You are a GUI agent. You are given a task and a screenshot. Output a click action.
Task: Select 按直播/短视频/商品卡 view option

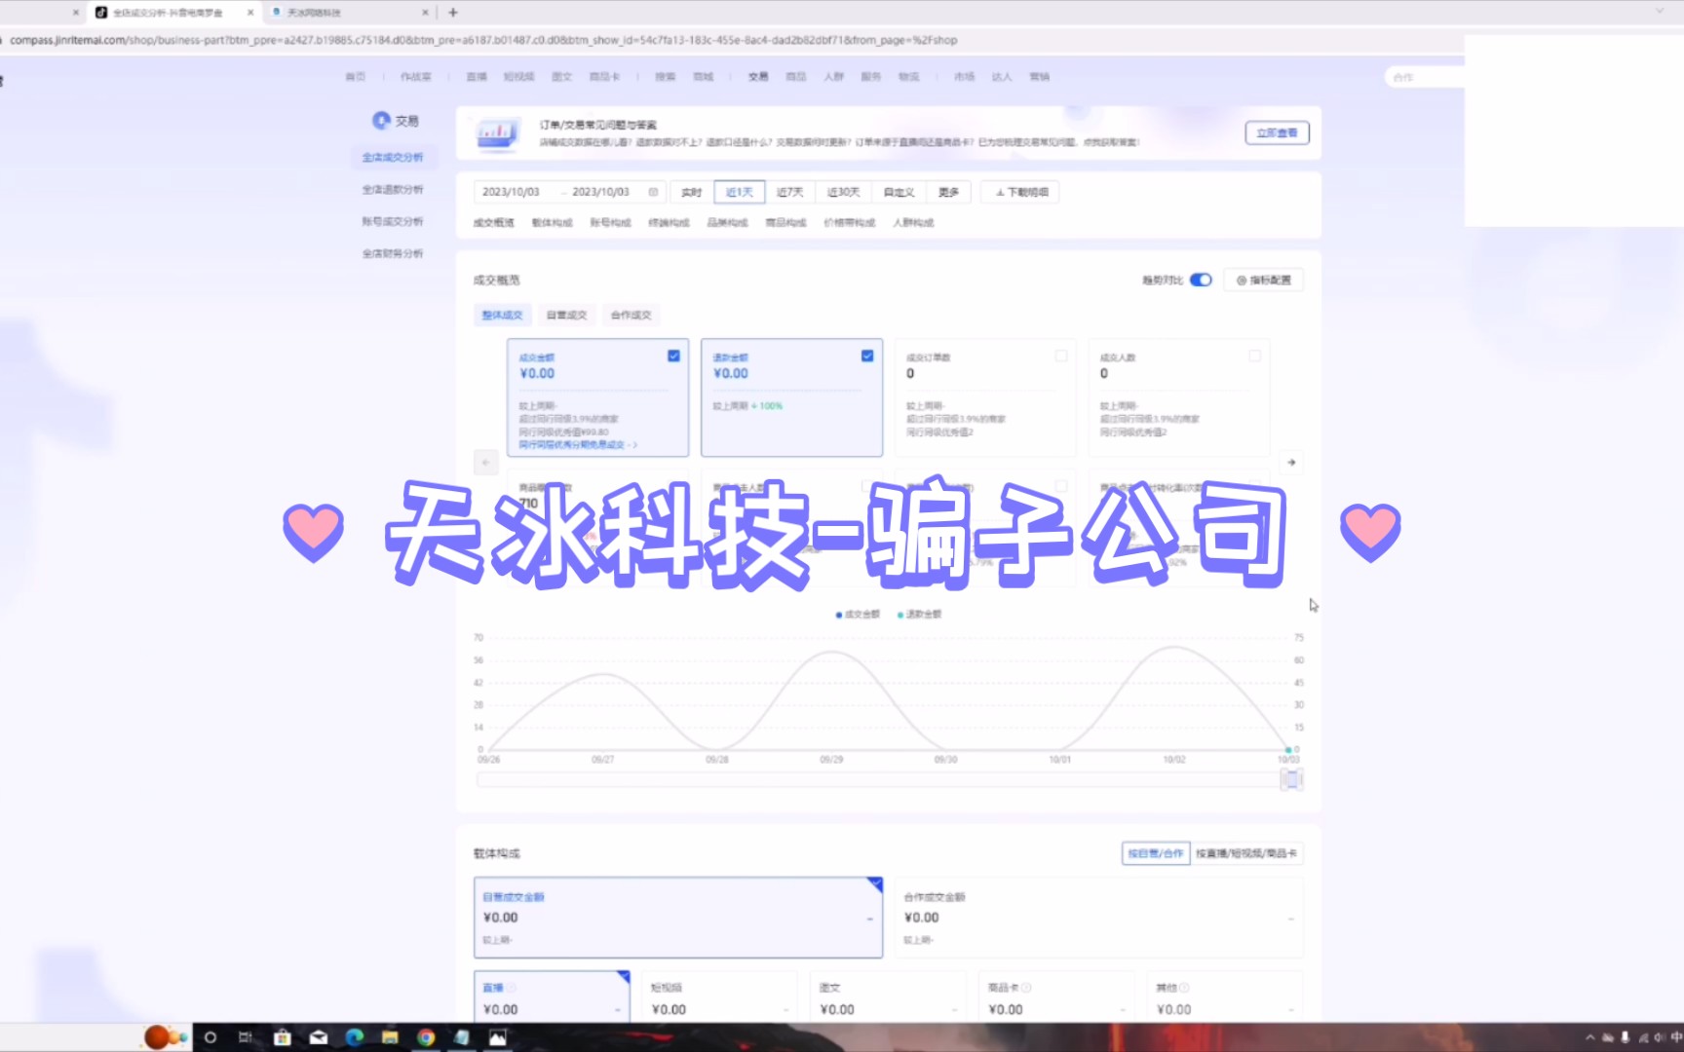pos(1246,853)
